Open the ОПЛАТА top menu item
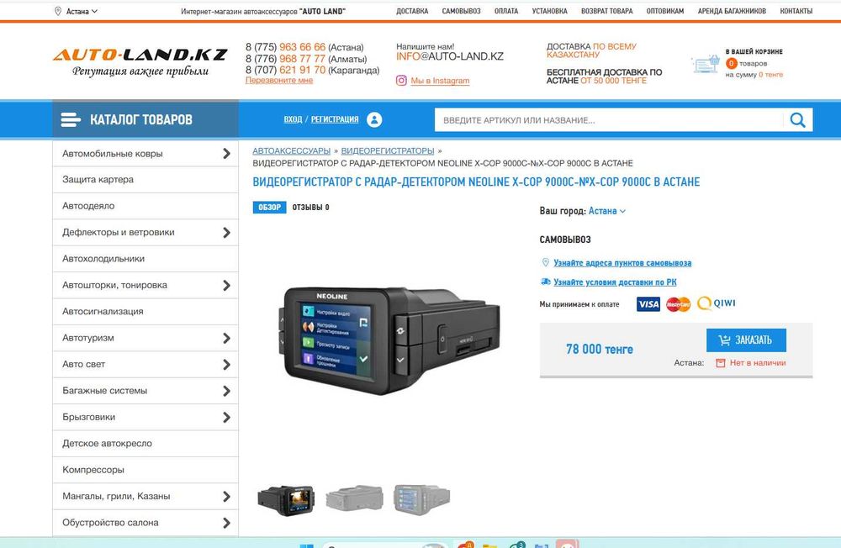841x548 pixels. click(506, 11)
